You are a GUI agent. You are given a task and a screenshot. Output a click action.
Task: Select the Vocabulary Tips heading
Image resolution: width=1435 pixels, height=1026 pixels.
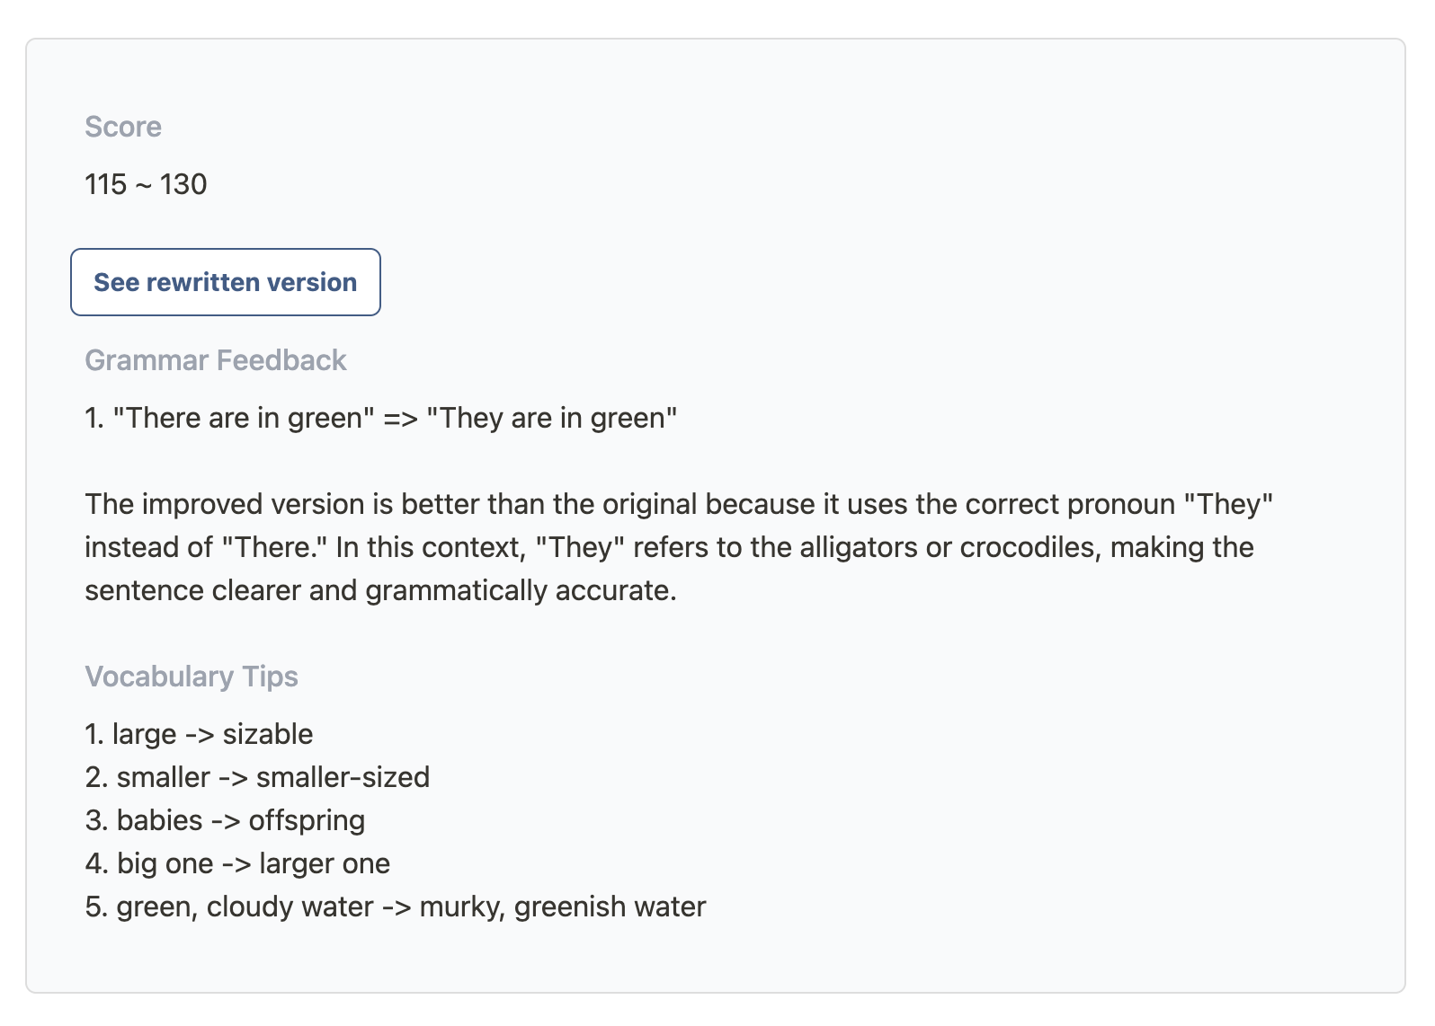tap(192, 677)
